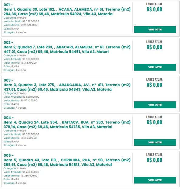Select the current bid amount on lot 005
Image resolution: width=182 pixels, height=189 pixels.
tap(154, 160)
